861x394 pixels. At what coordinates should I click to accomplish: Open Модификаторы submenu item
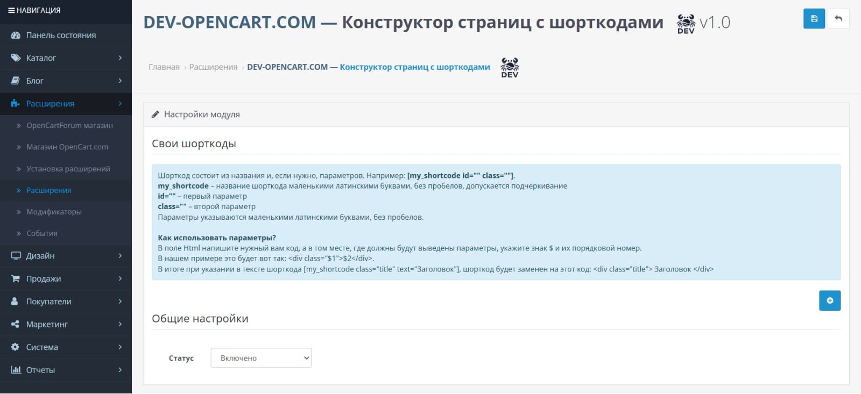point(66,212)
